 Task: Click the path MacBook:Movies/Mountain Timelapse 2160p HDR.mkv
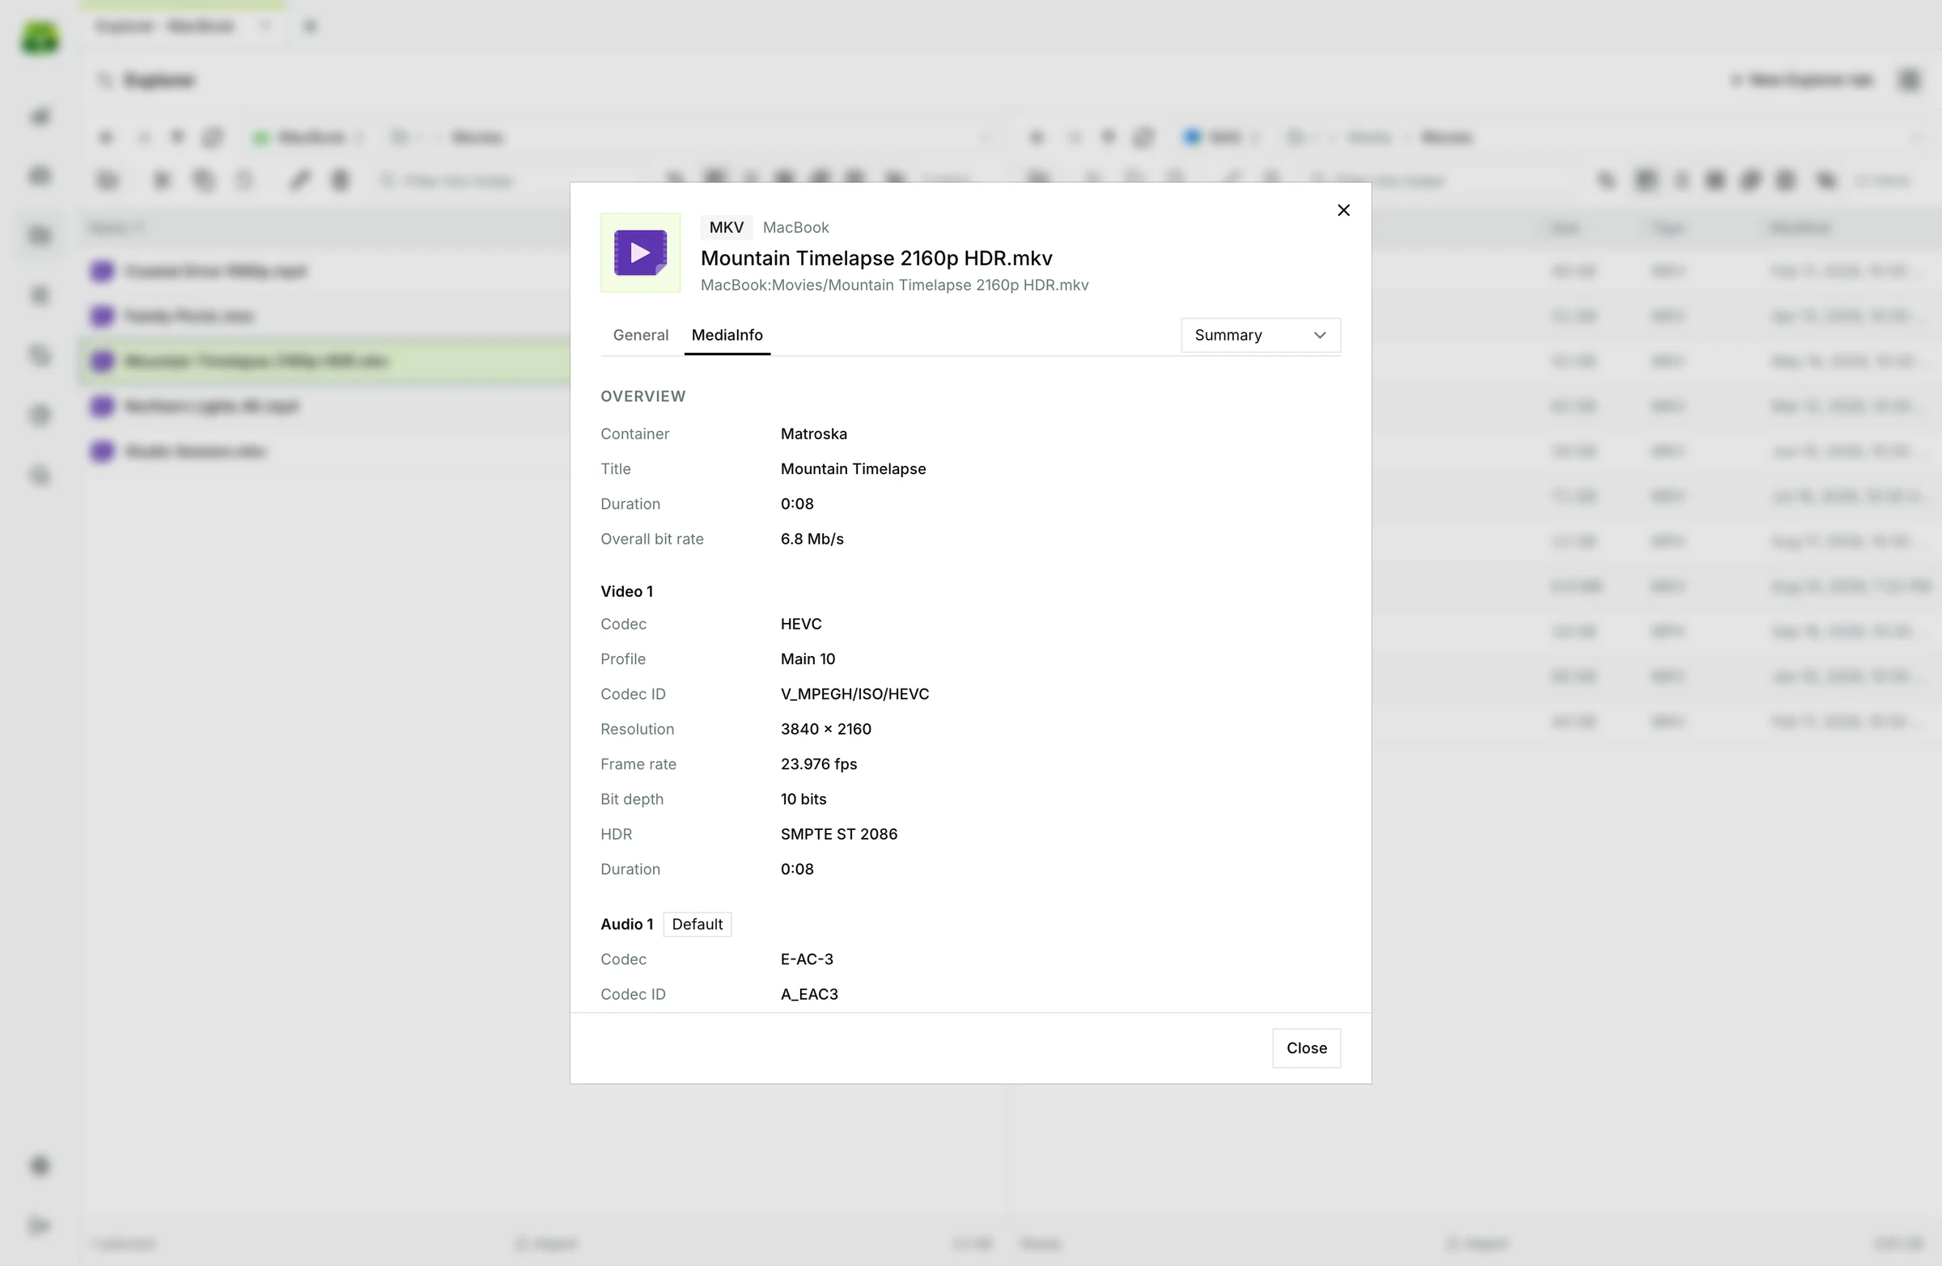tap(894, 285)
